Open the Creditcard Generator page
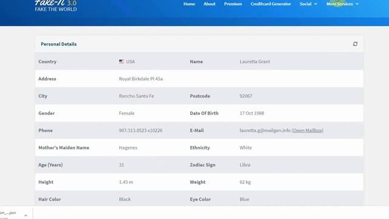Screen dimensions: 389x219 (270, 4)
